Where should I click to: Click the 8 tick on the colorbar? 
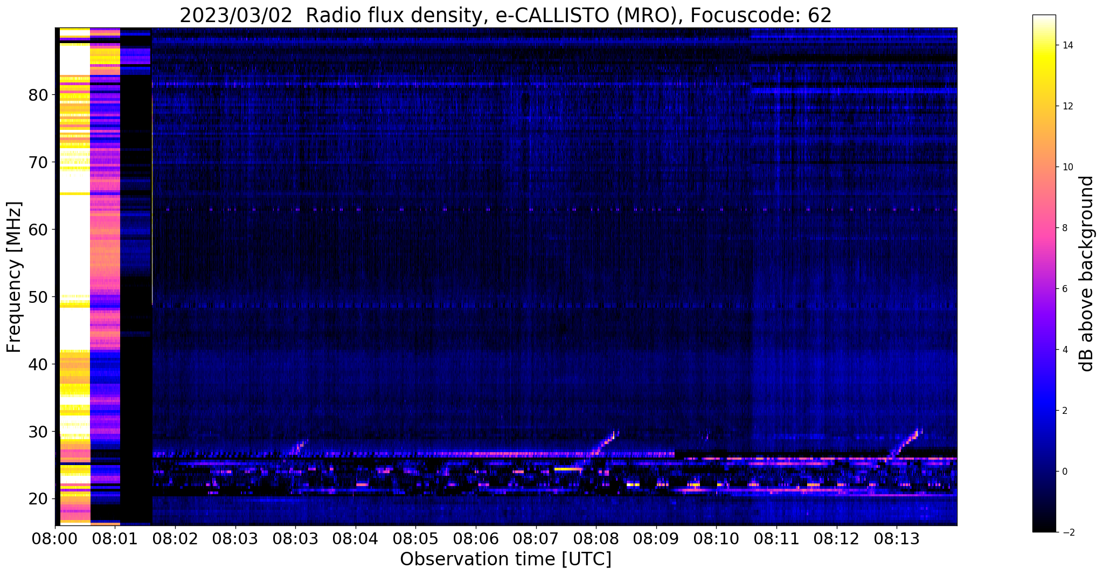tap(1064, 228)
